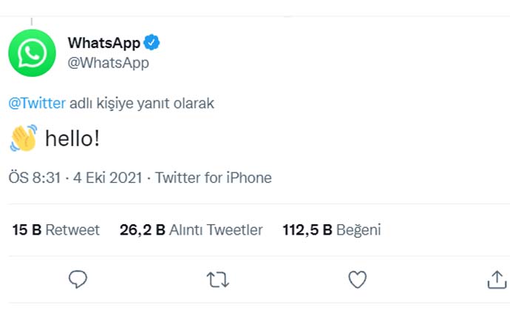Visit the @WhatsApp handle profile
The width and height of the screenshot is (510, 333).
pos(108,62)
